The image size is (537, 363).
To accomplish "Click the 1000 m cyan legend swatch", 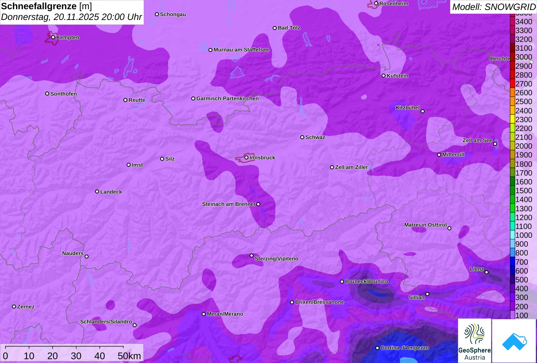I will [x=512, y=235].
